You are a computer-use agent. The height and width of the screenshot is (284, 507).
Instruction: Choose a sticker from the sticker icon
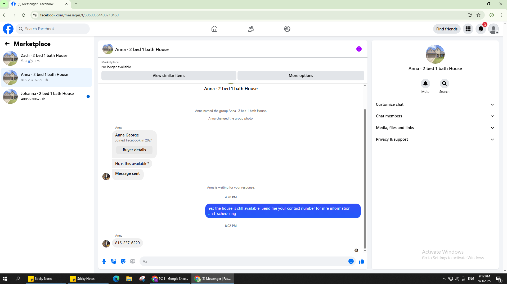(123, 261)
